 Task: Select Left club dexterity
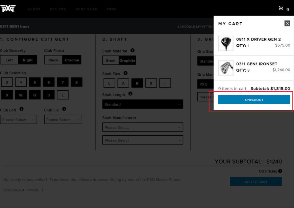(9, 60)
